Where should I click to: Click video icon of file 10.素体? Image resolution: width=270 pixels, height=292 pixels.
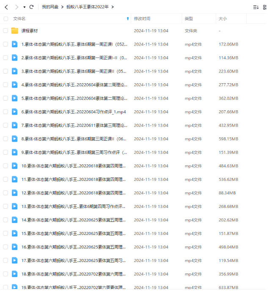pyautogui.click(x=14, y=166)
